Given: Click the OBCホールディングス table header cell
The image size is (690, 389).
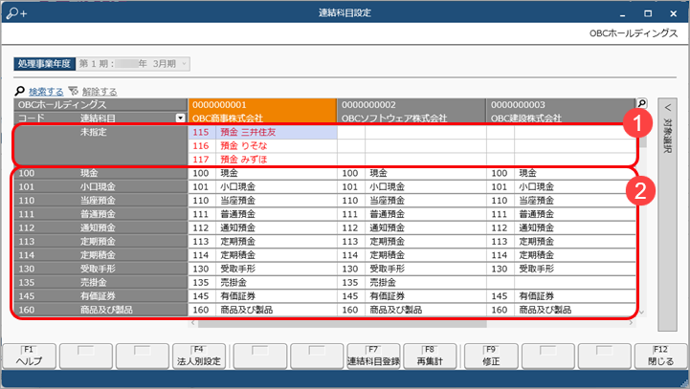Looking at the screenshot, I should [100, 104].
